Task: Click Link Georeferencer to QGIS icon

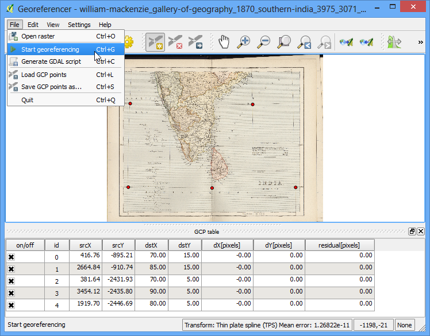Action: (x=347, y=42)
